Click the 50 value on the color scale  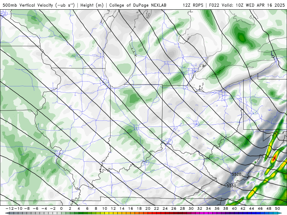pyautogui.click(x=277, y=209)
